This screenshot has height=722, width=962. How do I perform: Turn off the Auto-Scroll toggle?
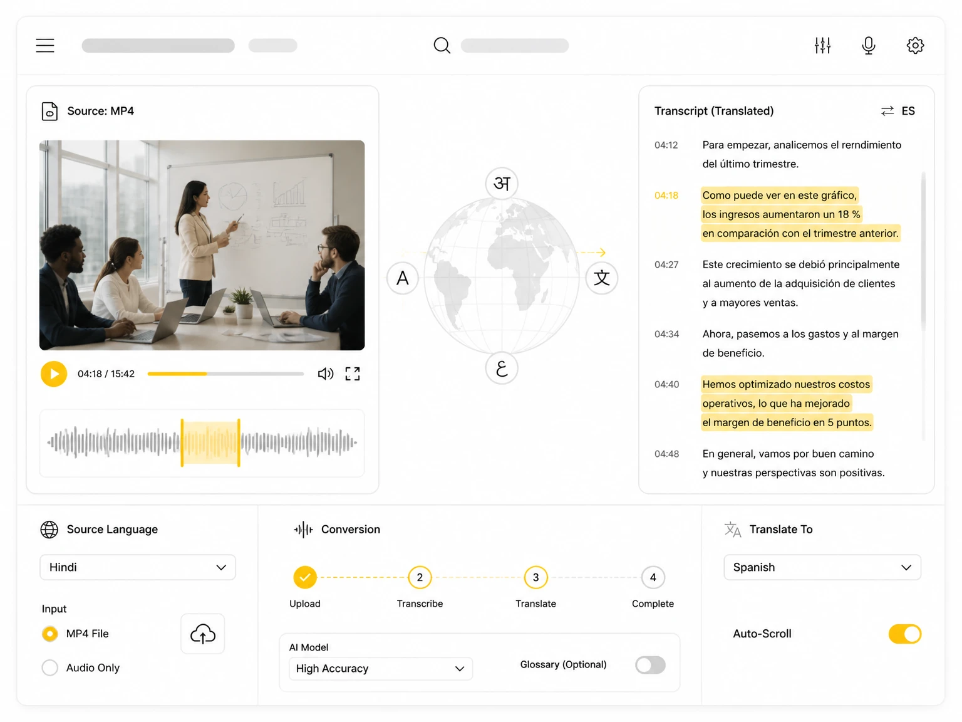click(x=905, y=634)
